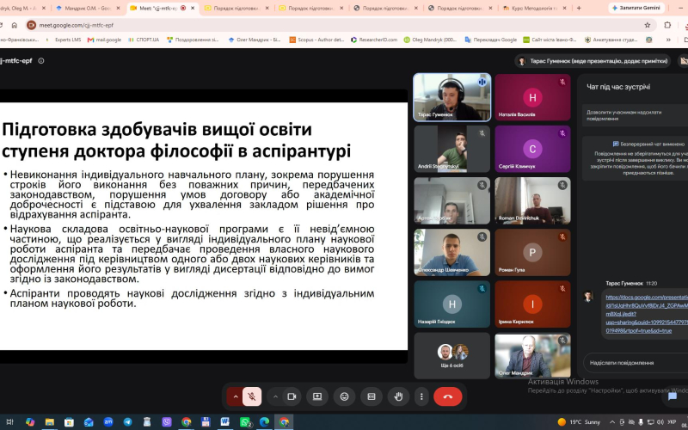Switch to Мандрик О.М. browser tab
This screenshot has height=430, width=688.
coord(88,8)
